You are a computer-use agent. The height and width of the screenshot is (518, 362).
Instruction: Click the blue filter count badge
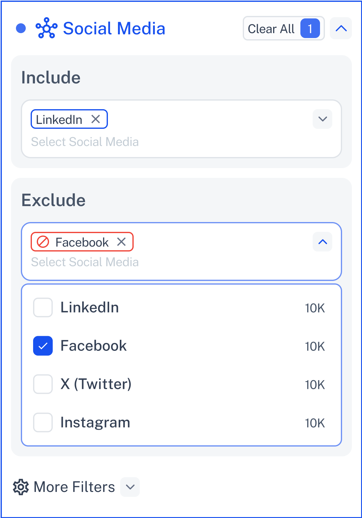coord(310,28)
